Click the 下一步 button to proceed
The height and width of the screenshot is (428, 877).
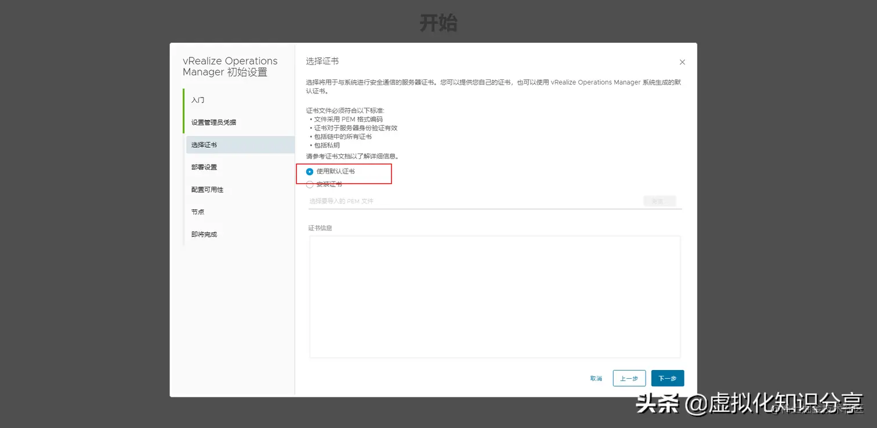coord(667,378)
